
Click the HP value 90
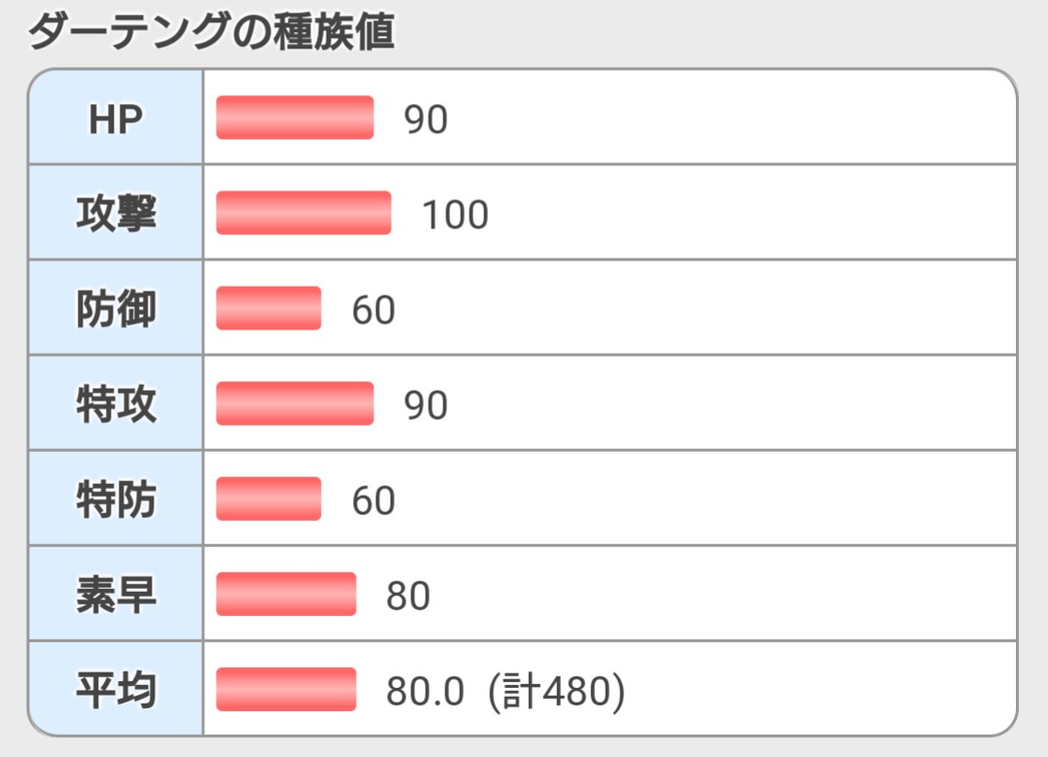[x=426, y=120]
